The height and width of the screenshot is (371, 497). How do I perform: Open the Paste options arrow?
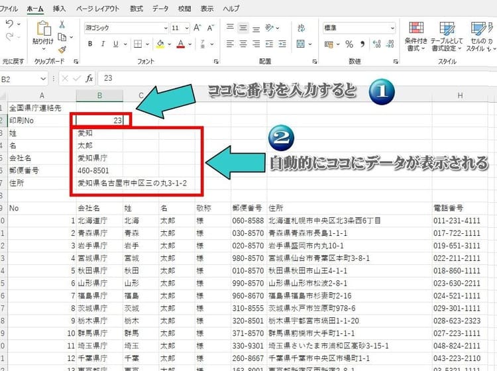point(44,49)
